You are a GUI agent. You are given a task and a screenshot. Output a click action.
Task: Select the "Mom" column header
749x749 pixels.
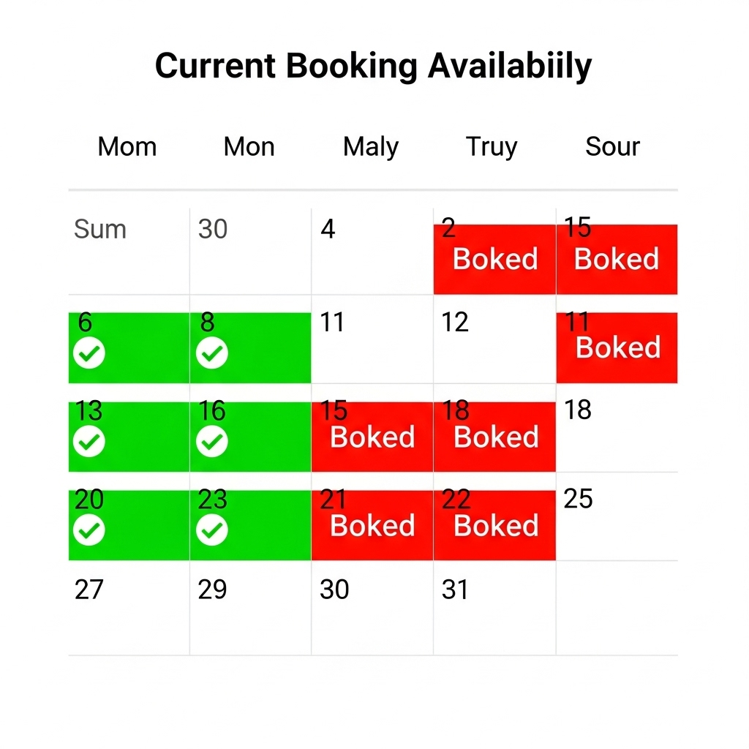[x=127, y=147]
